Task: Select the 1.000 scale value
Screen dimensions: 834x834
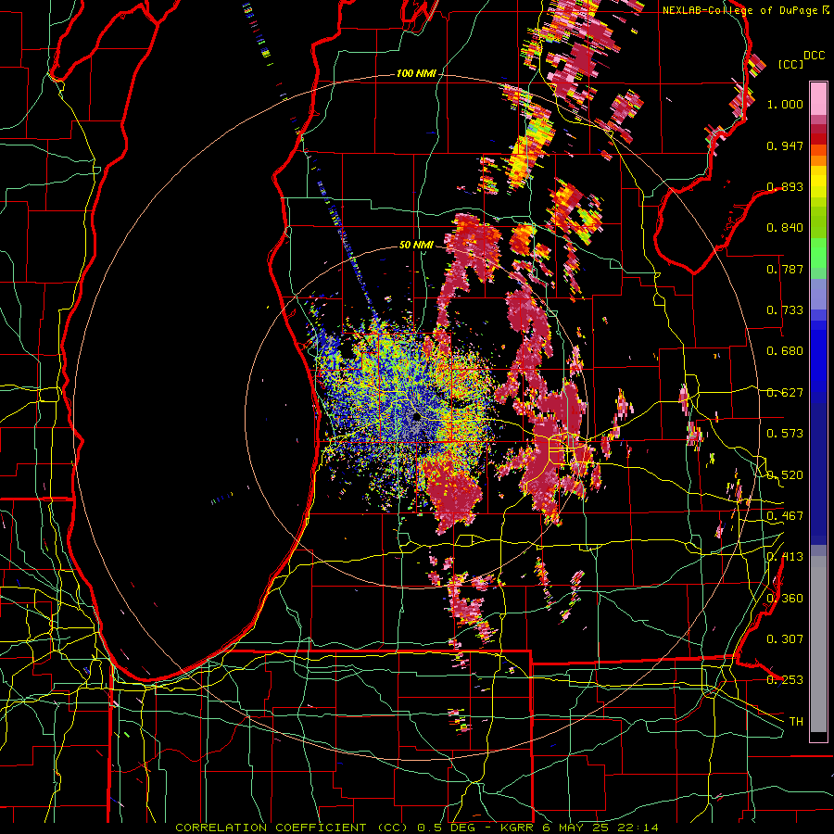Action: tap(785, 104)
